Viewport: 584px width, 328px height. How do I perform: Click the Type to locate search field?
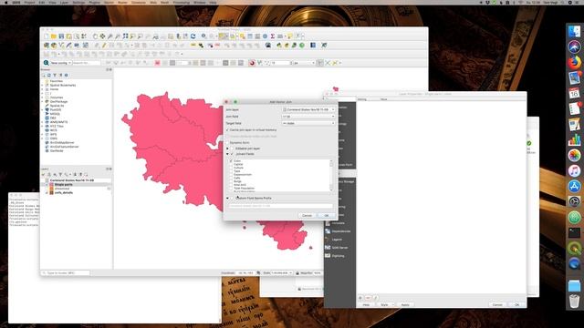[66, 273]
